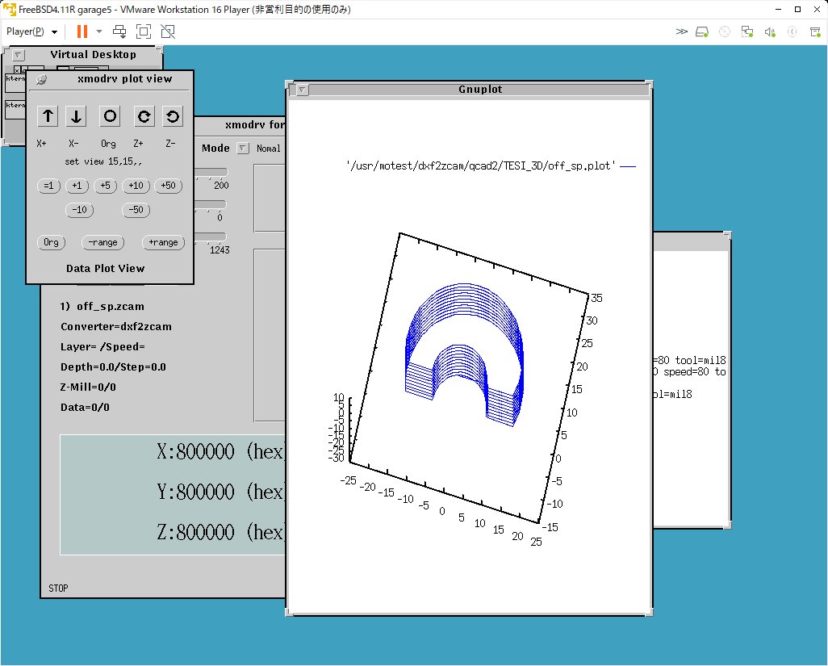Click the +10 view increment button
The image size is (828, 666).
(x=136, y=186)
